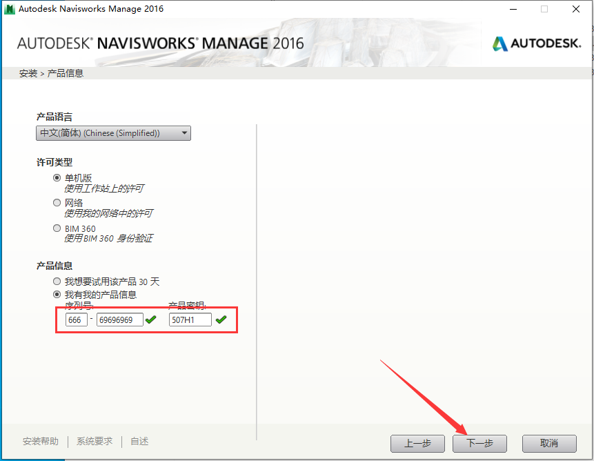Click the product key field 507H1

click(x=190, y=320)
